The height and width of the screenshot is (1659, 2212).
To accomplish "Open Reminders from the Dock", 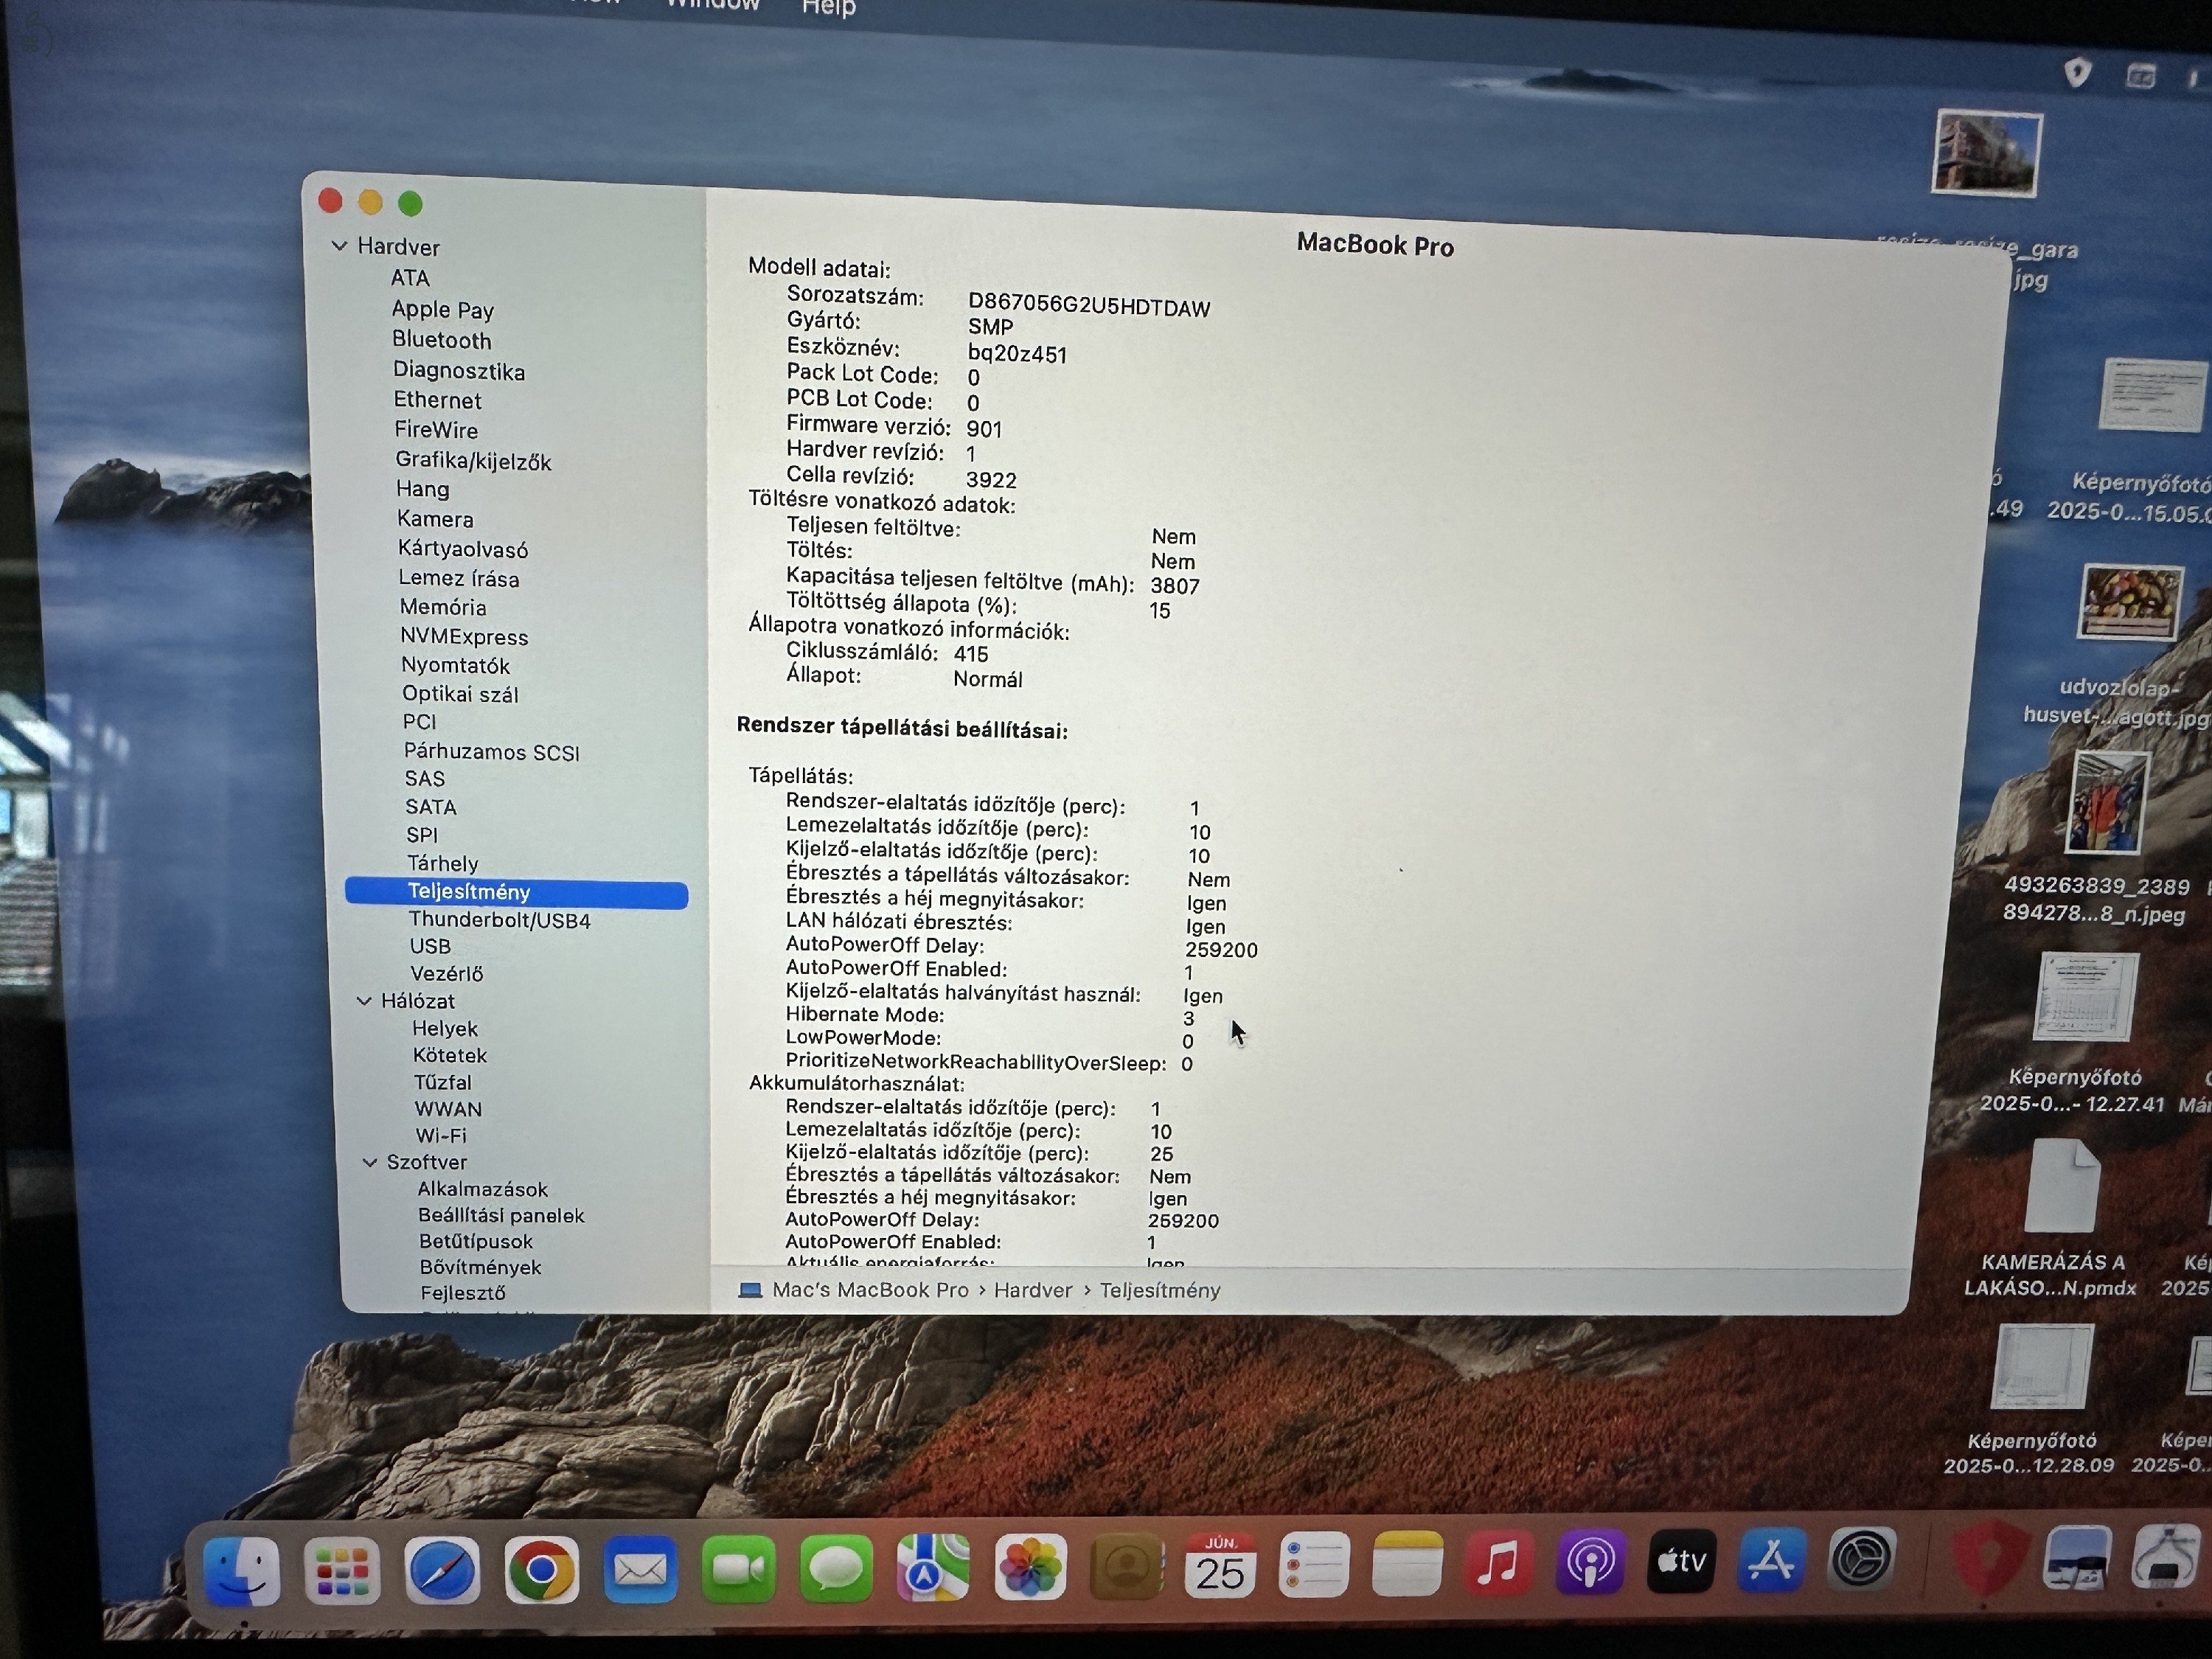I will click(1314, 1564).
